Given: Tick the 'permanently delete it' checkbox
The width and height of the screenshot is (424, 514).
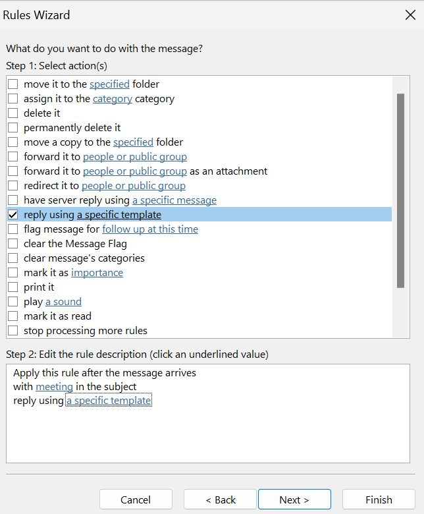Looking at the screenshot, I should (x=13, y=128).
